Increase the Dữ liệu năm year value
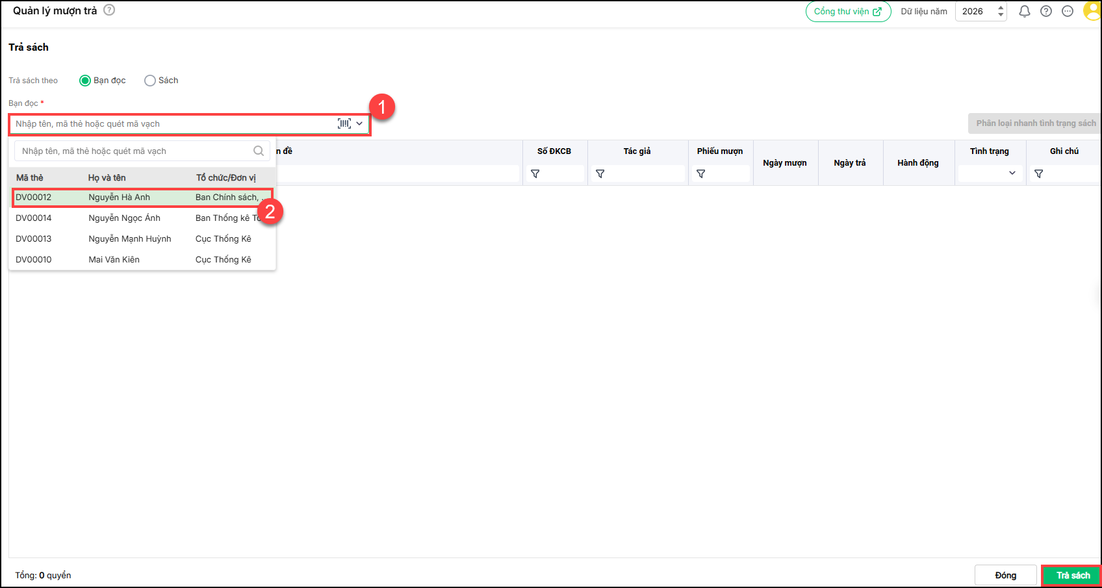The height and width of the screenshot is (588, 1102). (1001, 8)
